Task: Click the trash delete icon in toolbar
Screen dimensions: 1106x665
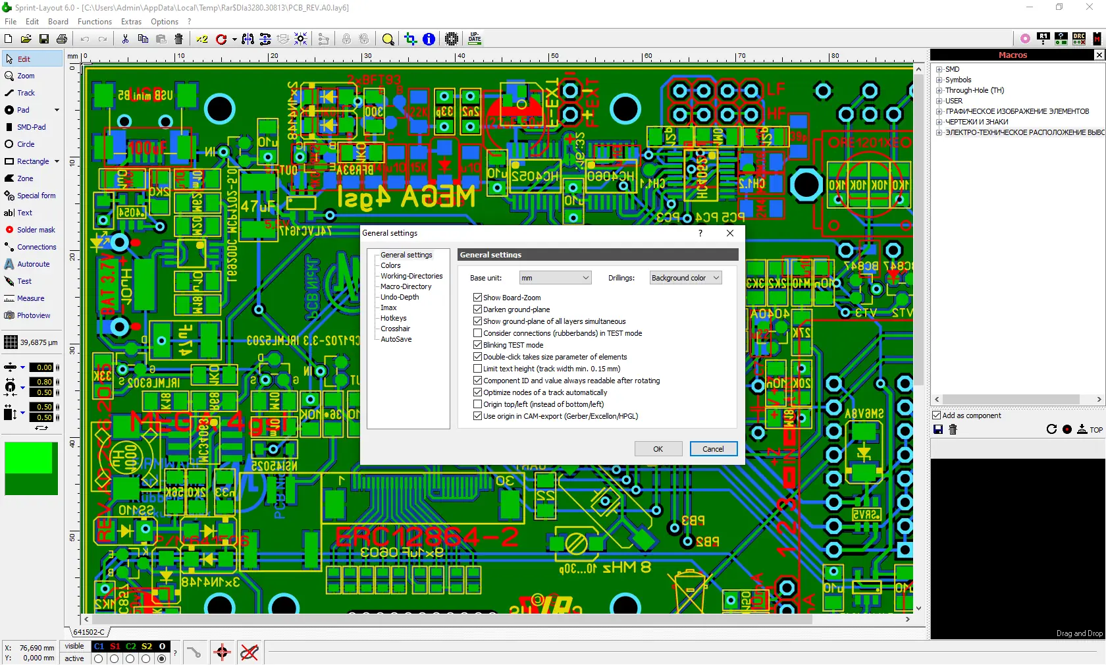Action: click(x=178, y=40)
